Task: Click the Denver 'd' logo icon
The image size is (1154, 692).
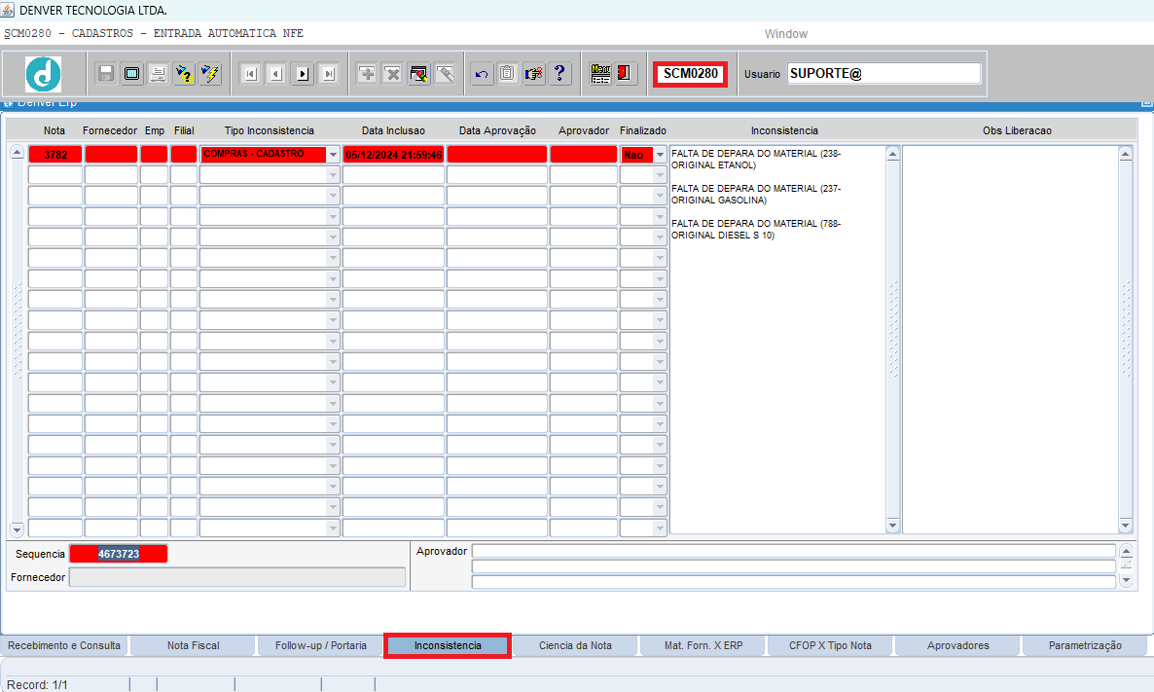Action: tap(44, 74)
